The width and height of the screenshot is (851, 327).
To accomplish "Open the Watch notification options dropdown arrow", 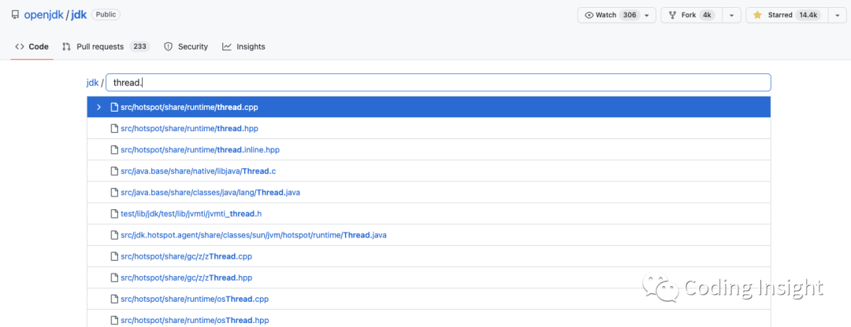I will 646,15.
